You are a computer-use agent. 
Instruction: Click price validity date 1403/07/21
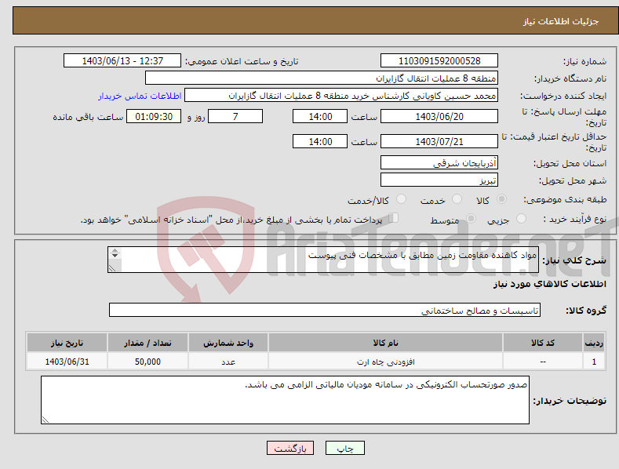[439, 141]
